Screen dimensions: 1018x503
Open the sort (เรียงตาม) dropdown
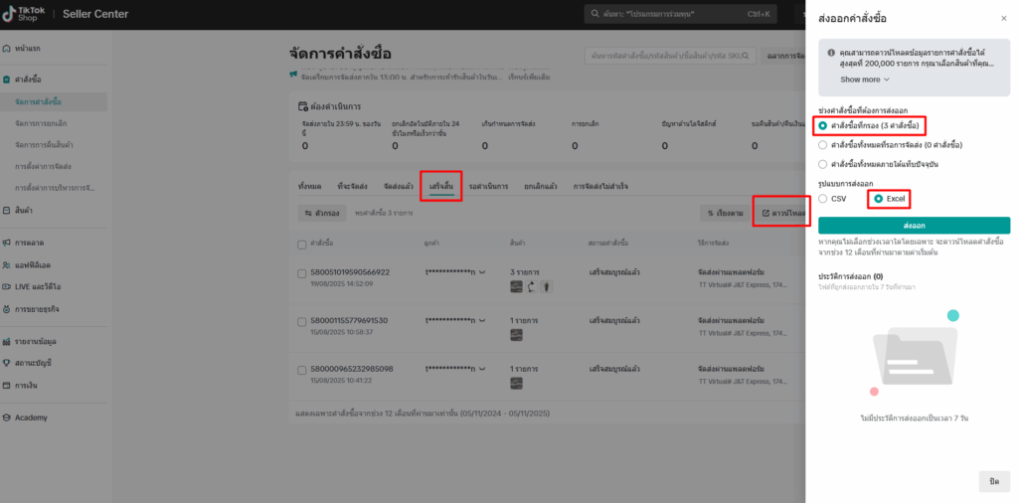tap(724, 213)
